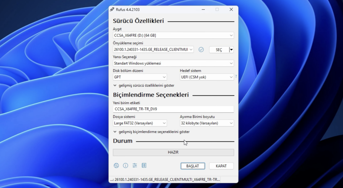Viewport: 343px width, 188px height.
Task: Open the Dosya sistemi FAT32 dropdown
Action: click(x=140, y=123)
